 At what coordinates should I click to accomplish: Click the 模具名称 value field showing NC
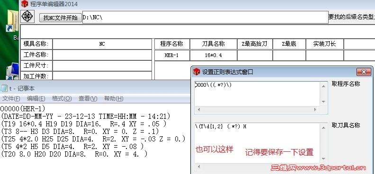click(102, 44)
